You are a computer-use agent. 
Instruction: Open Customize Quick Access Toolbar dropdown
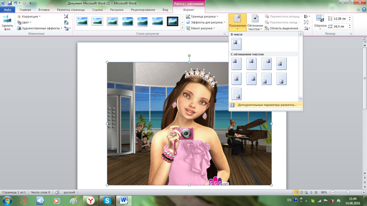point(30,3)
